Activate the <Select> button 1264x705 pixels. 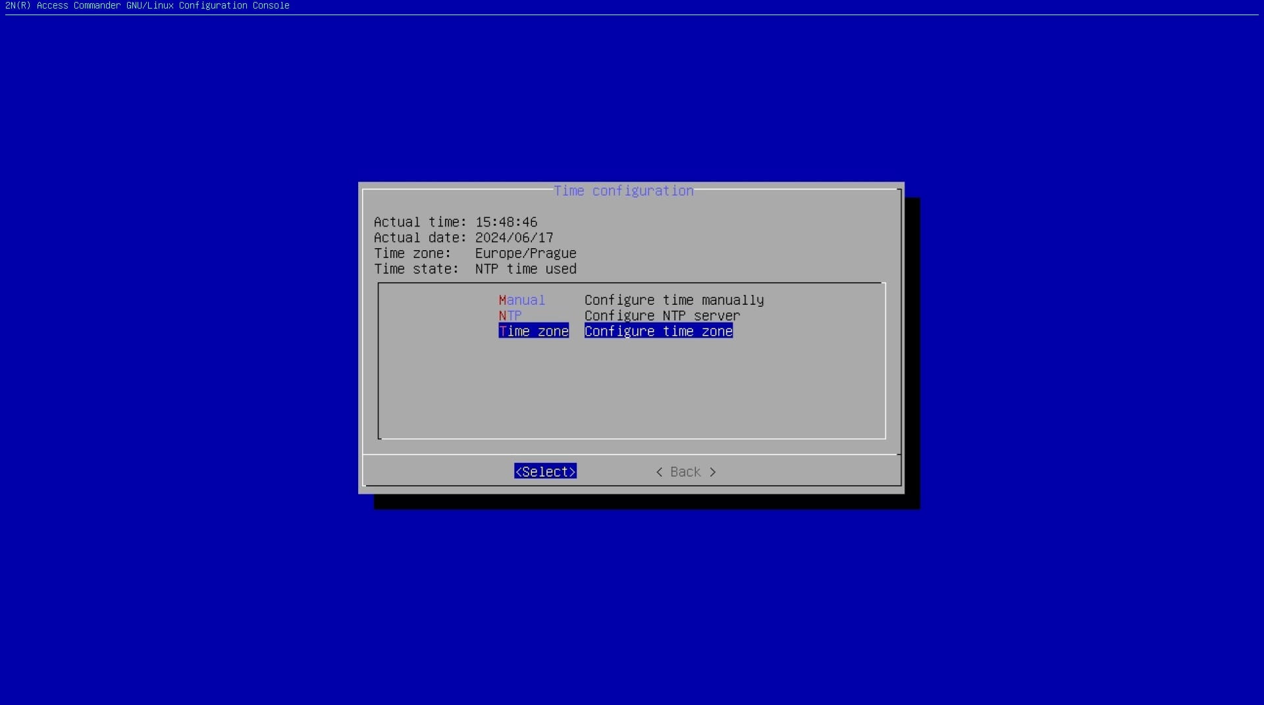pyautogui.click(x=545, y=471)
